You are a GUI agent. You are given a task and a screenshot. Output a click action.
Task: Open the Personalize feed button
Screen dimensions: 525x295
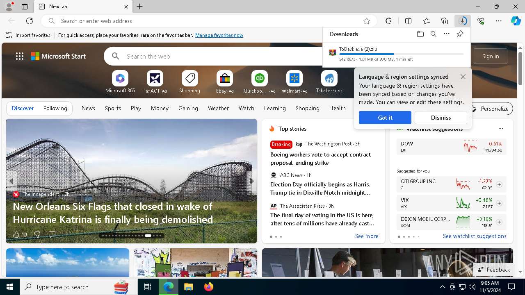[491, 109]
